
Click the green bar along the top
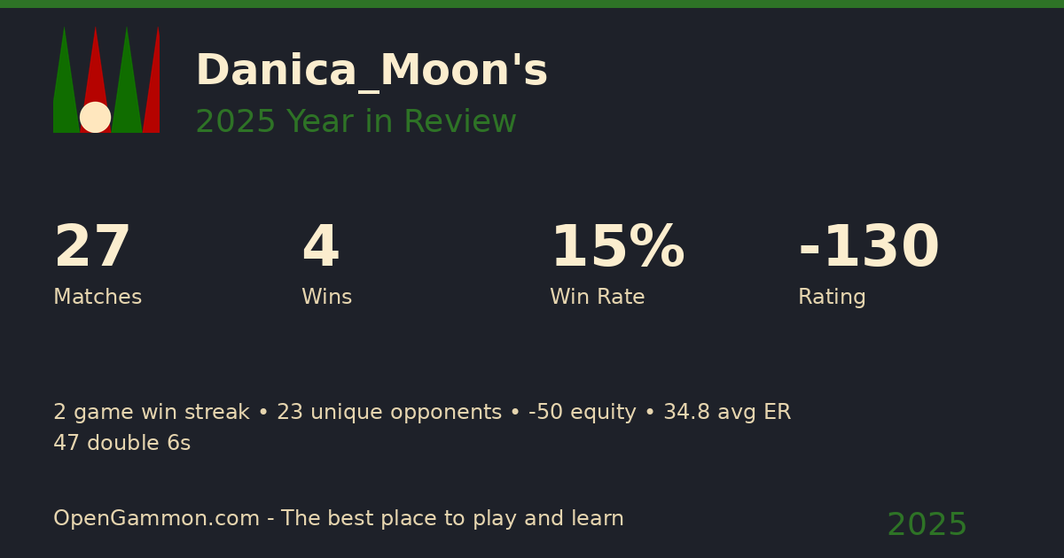coord(532,4)
